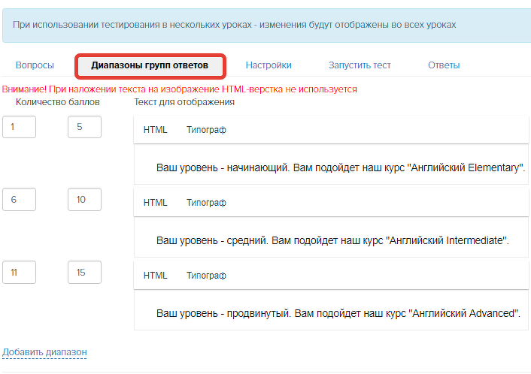Click the red 'Внимание!' HTML-верстка warning
531x374 pixels.
tap(180, 89)
